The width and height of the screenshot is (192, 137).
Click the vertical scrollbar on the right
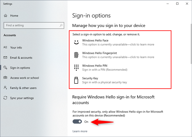point(191,43)
